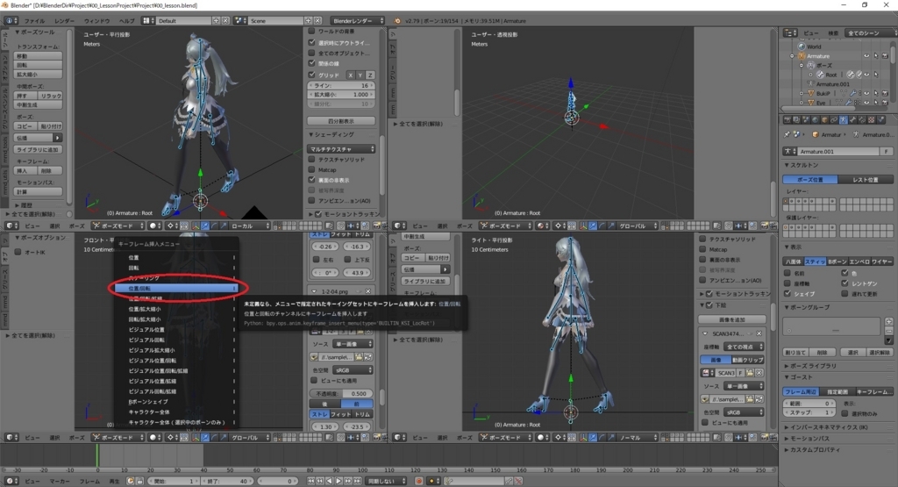Open the レンダー menu
This screenshot has height=487, width=898.
click(x=64, y=21)
